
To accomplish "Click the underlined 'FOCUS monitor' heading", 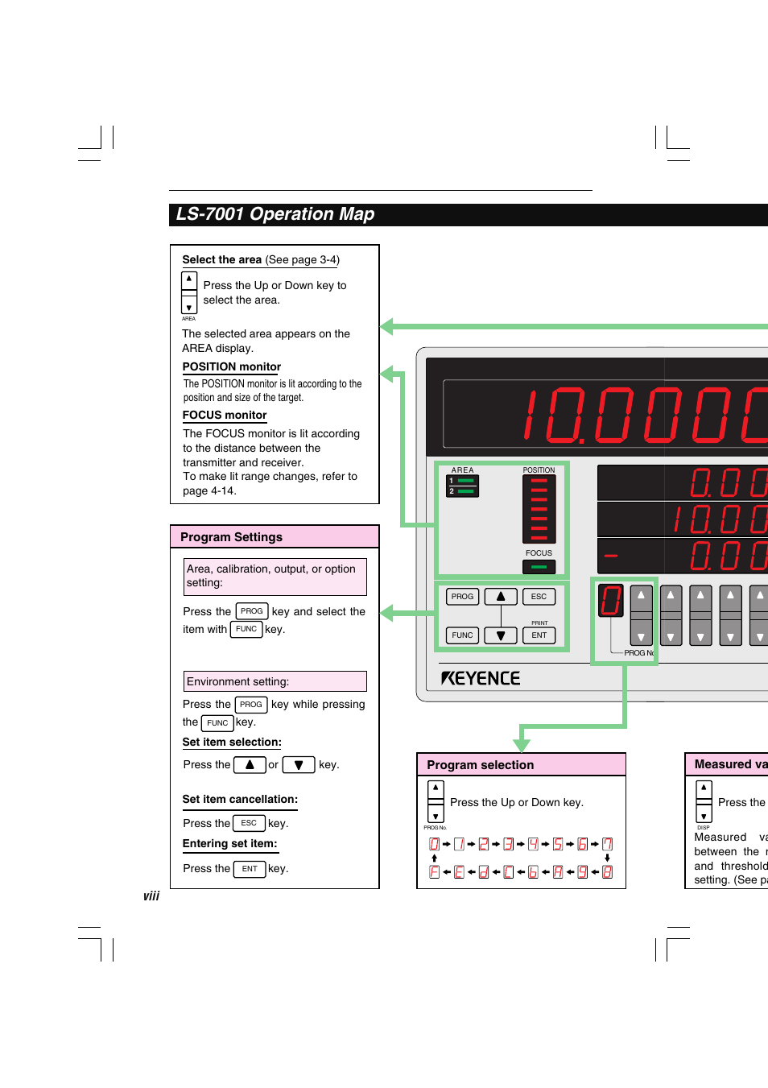I will [224, 416].
